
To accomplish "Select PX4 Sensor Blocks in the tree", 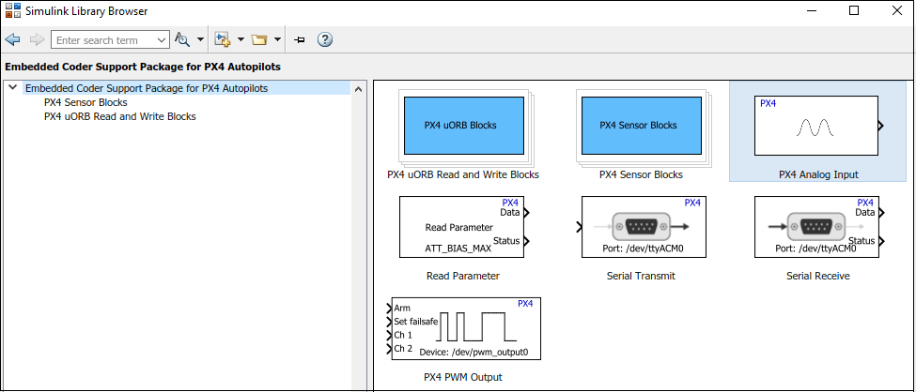I will 85,102.
